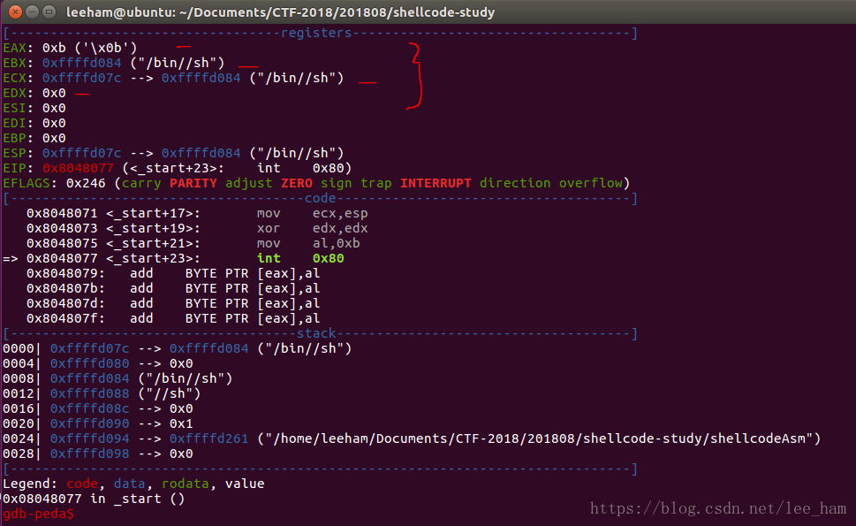This screenshot has width=856, height=526.
Task: Click stack entry 0000 address 0xffffd07c
Action: [x=90, y=348]
